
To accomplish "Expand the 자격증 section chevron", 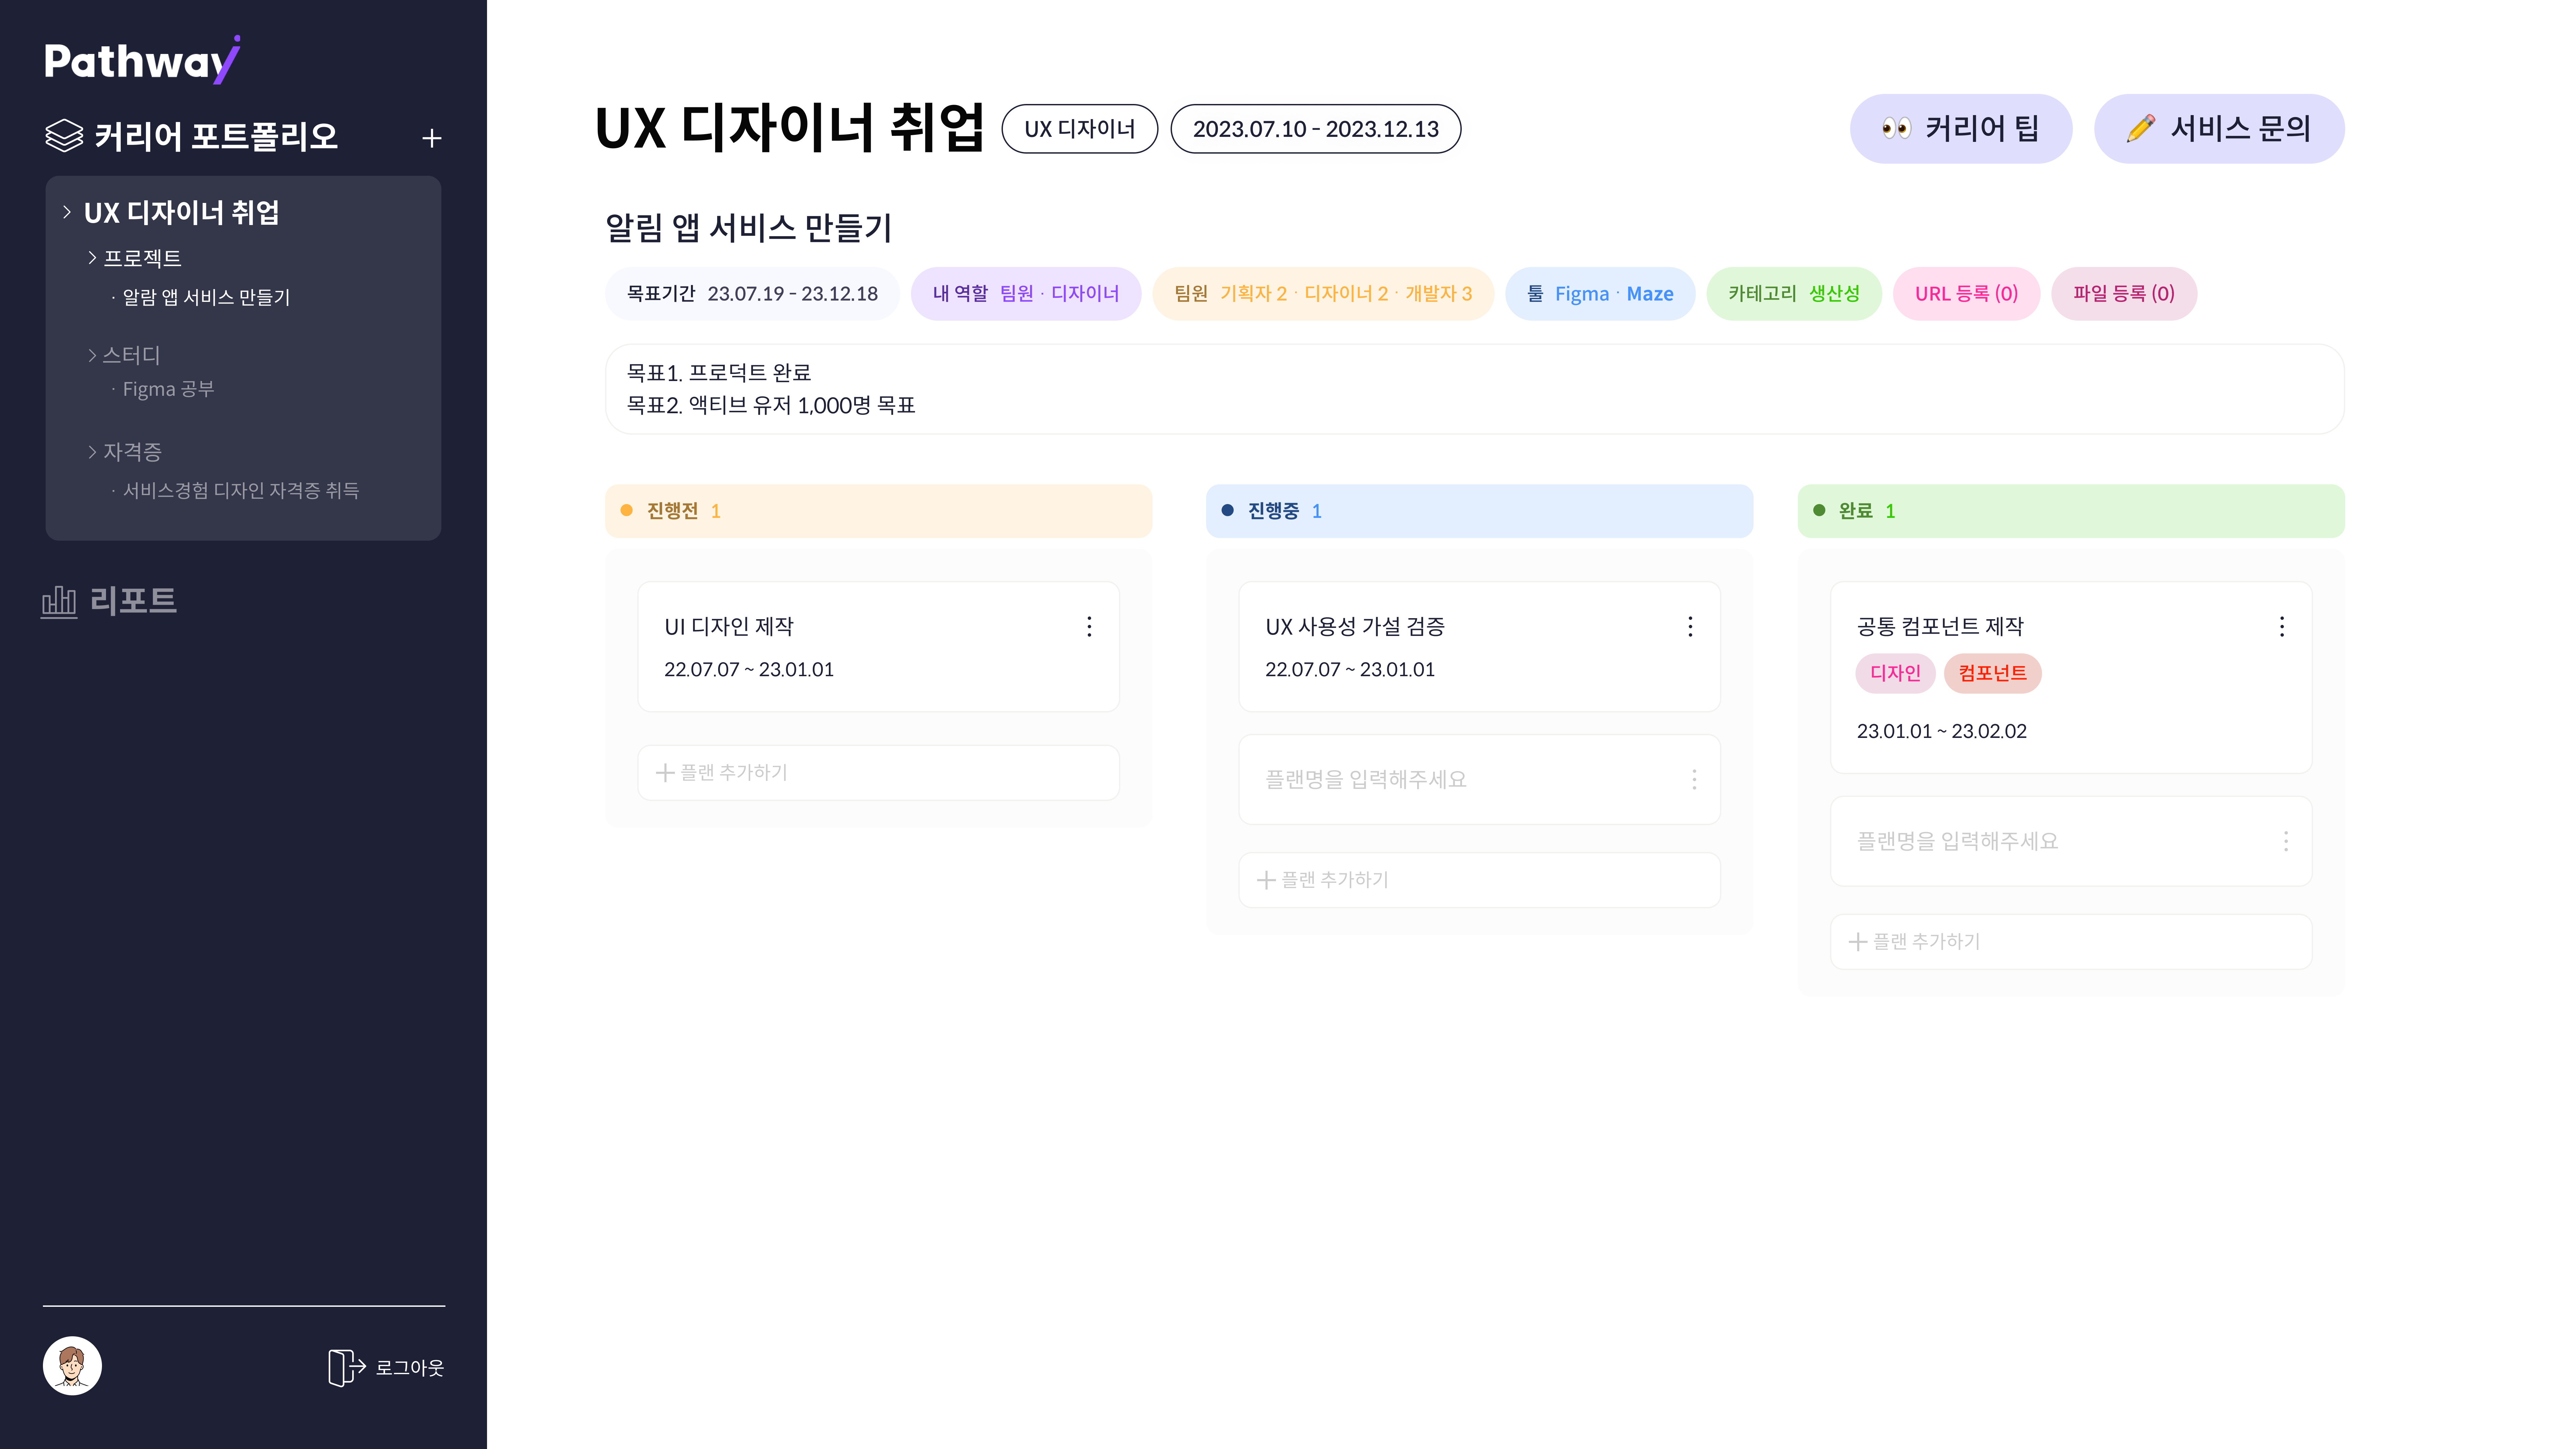I will pyautogui.click(x=92, y=452).
